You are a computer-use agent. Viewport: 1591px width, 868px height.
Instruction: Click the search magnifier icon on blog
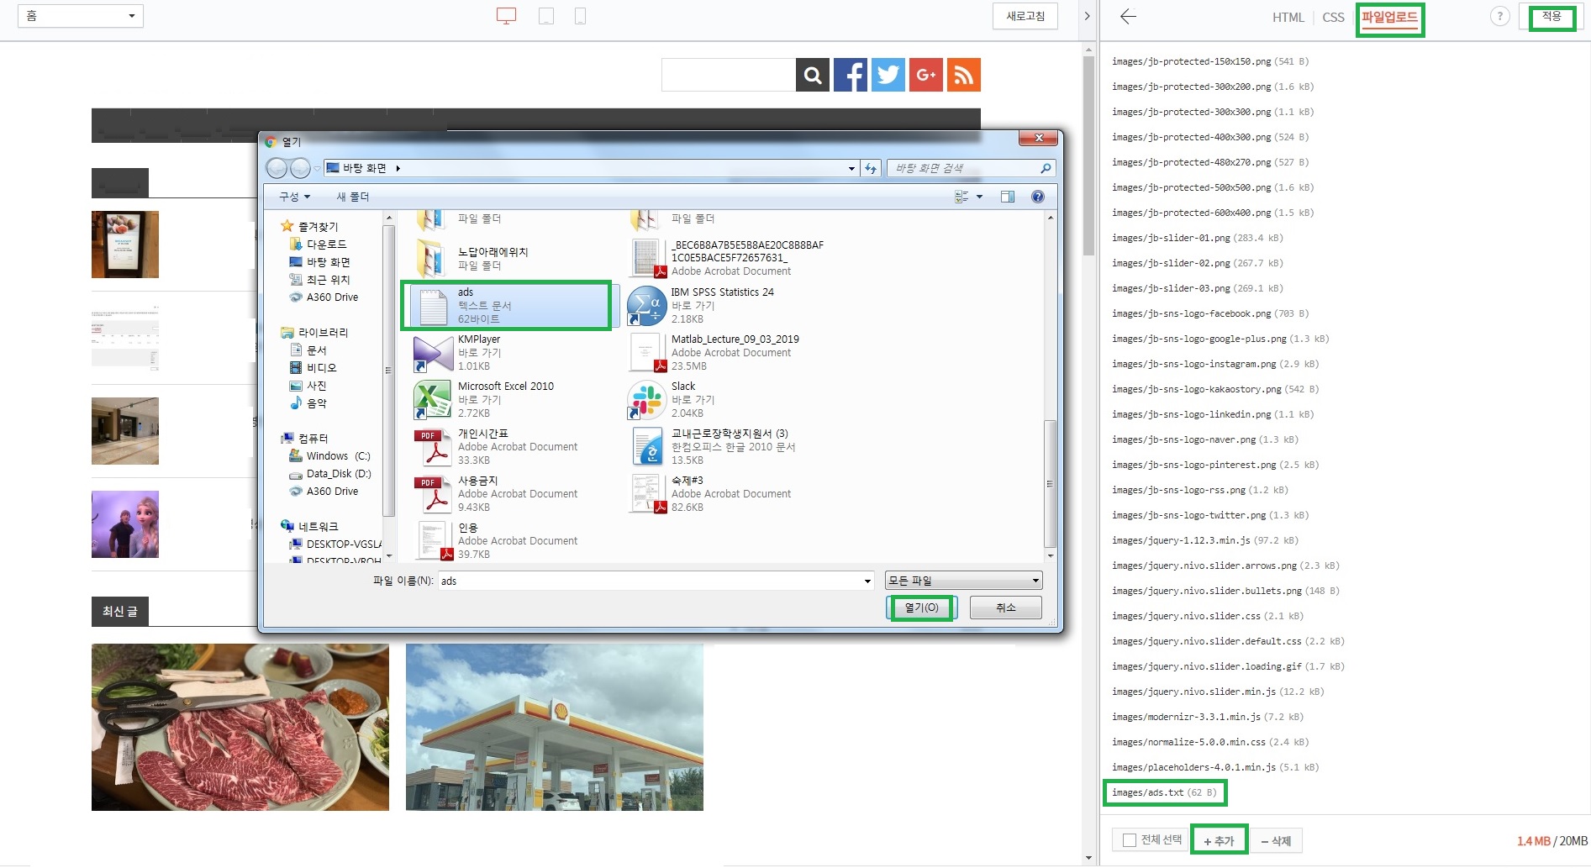[813, 75]
